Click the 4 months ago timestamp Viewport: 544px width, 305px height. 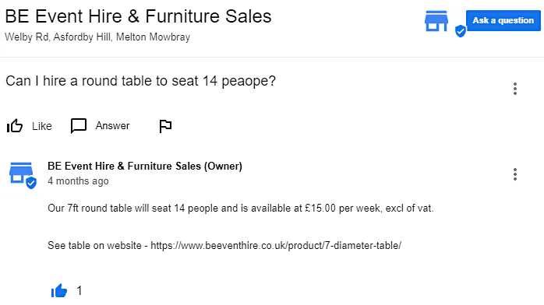(x=78, y=181)
